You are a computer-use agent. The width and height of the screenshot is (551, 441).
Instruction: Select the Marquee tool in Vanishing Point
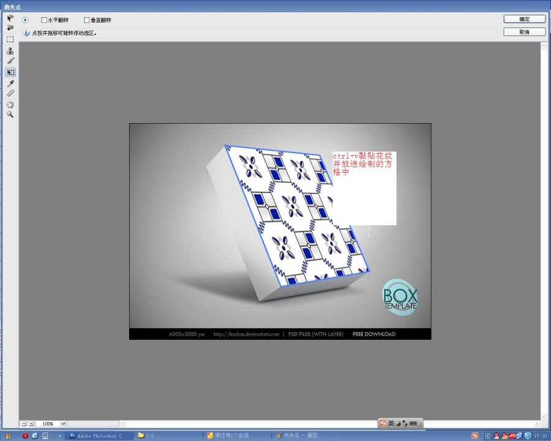(x=10, y=39)
